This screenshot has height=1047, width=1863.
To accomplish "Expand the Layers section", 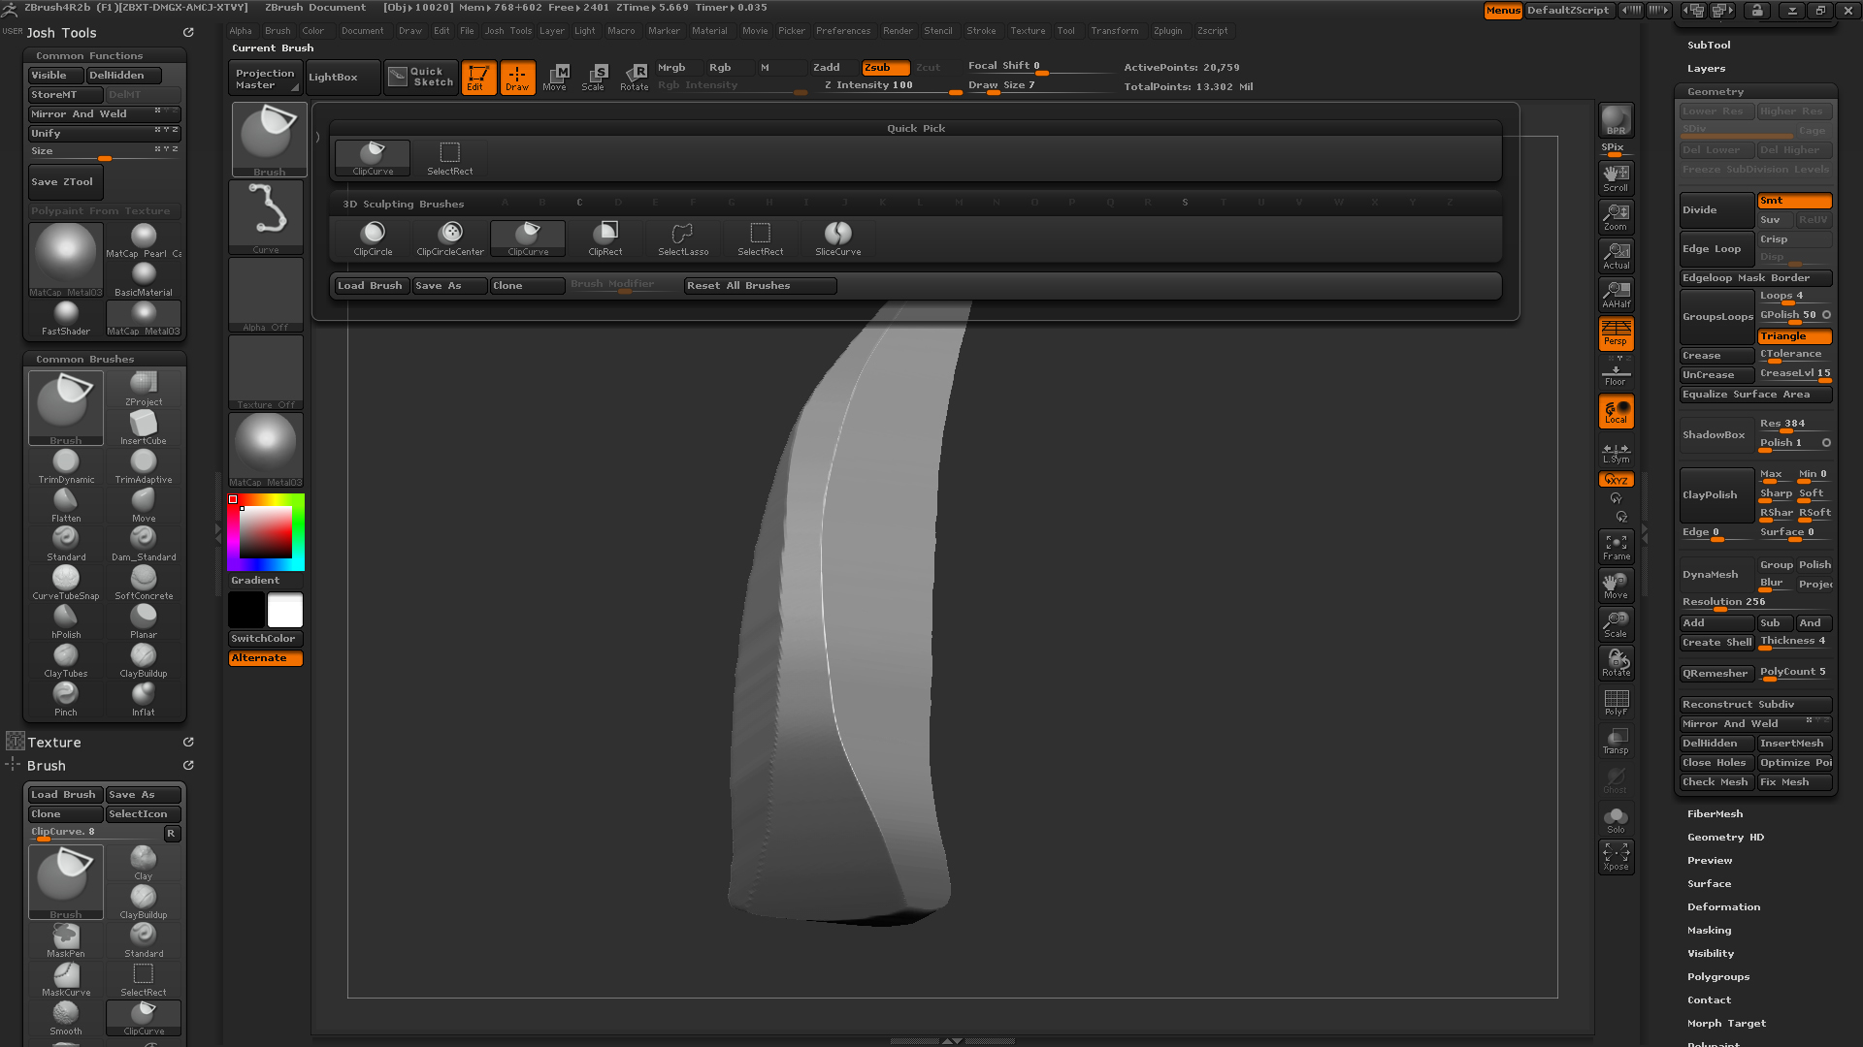I will coord(1706,69).
